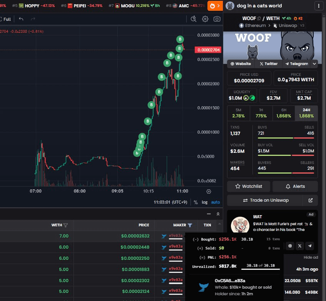Open the three-dot options menu
This screenshot has height=301, width=326.
coord(319,6)
